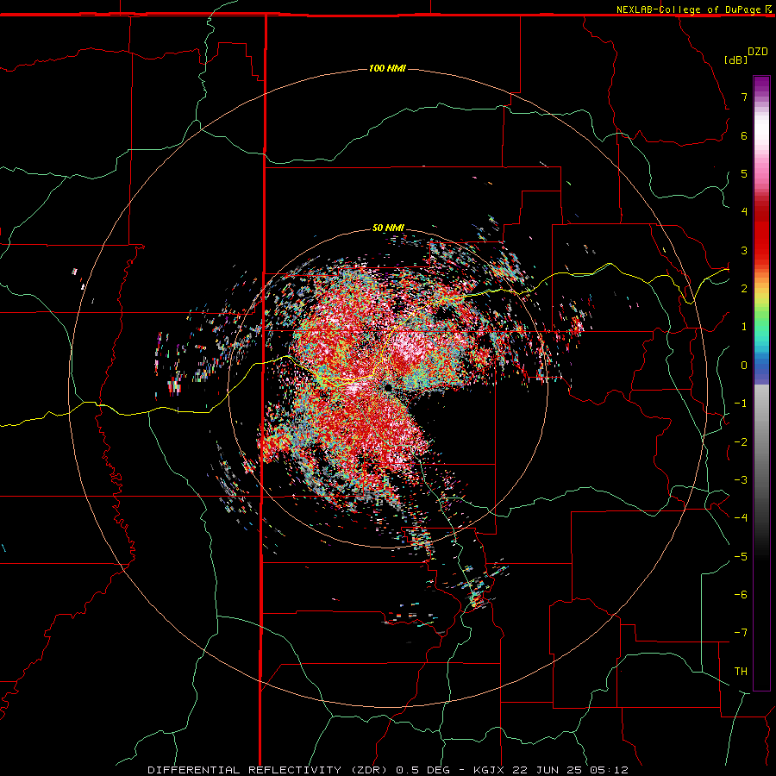The image size is (776, 776).
Task: Click the '100 NMI' range ring label
Action: (387, 68)
